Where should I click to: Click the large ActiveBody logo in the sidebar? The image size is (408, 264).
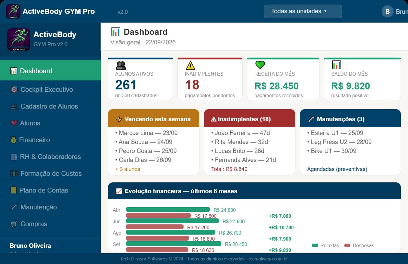click(19, 40)
